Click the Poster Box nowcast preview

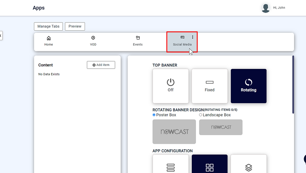pyautogui.click(x=174, y=131)
